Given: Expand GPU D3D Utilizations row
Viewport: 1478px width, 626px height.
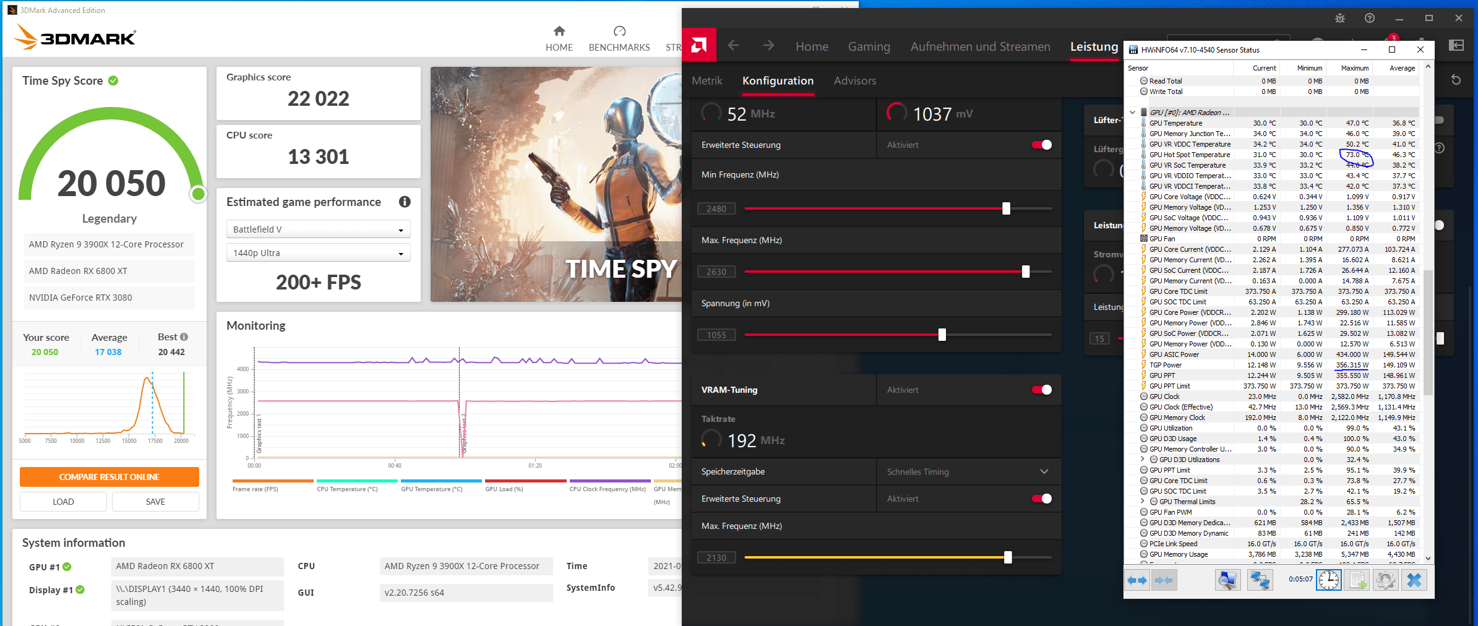Looking at the screenshot, I should point(1143,460).
